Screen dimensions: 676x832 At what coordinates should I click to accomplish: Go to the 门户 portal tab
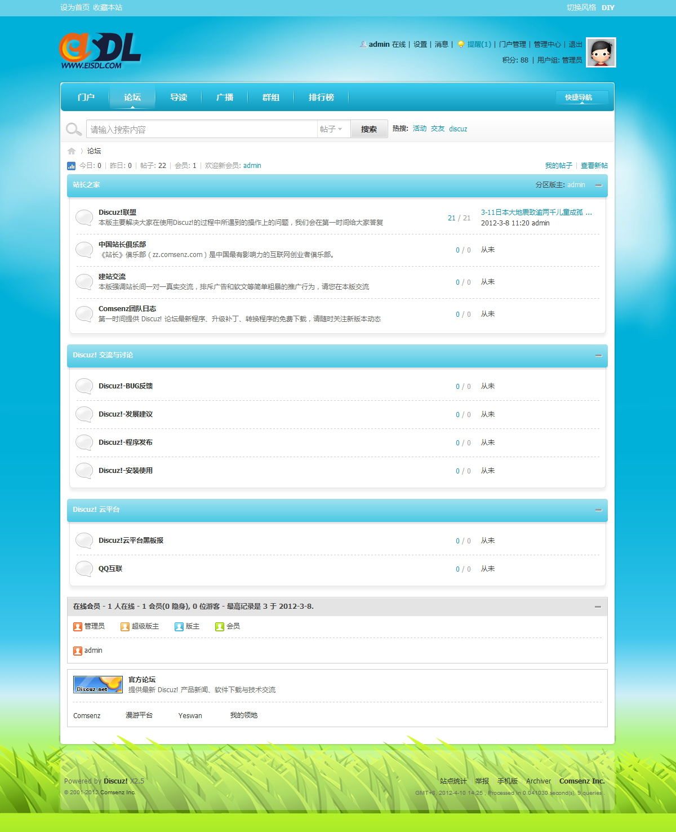(86, 97)
